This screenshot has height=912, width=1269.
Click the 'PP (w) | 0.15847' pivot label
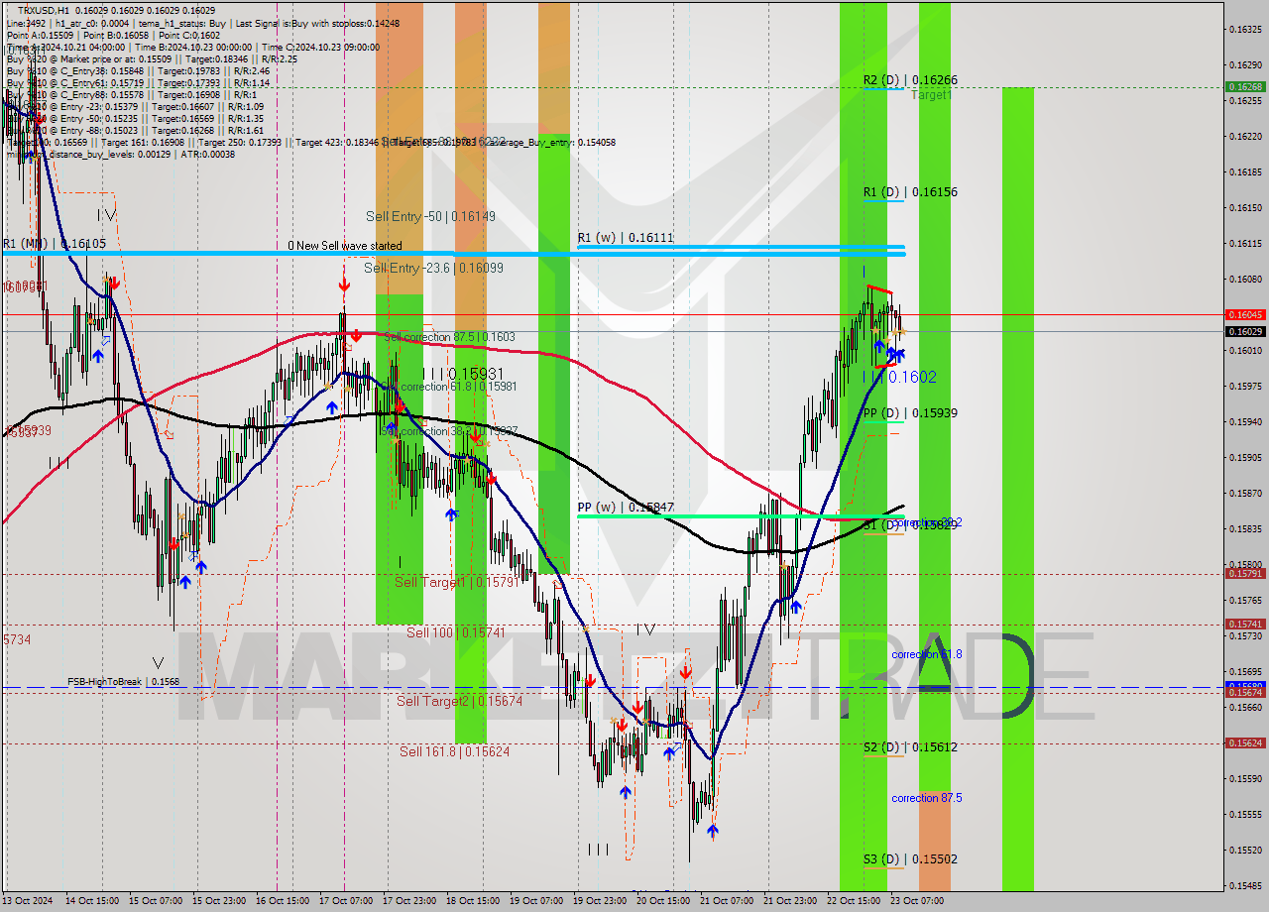pos(626,508)
